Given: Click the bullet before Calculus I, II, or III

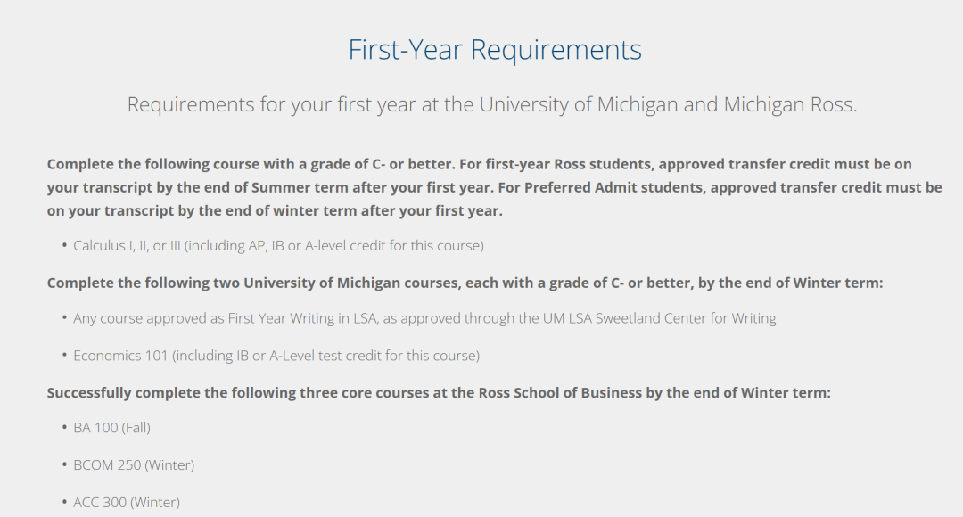Looking at the screenshot, I should 64,246.
